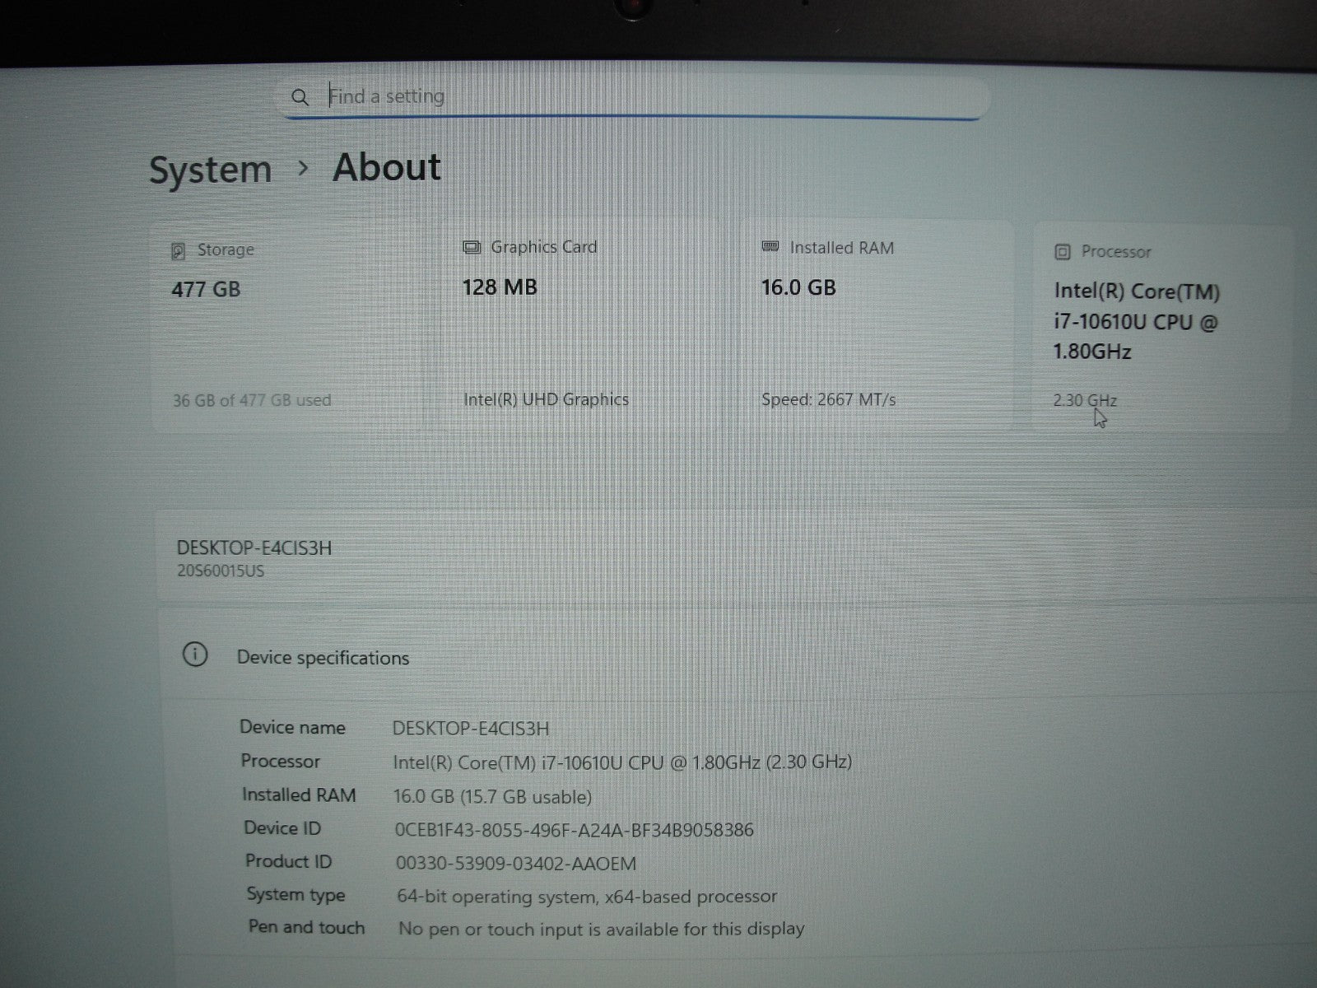Select the 128 MB Graphics Card value

[x=500, y=287]
